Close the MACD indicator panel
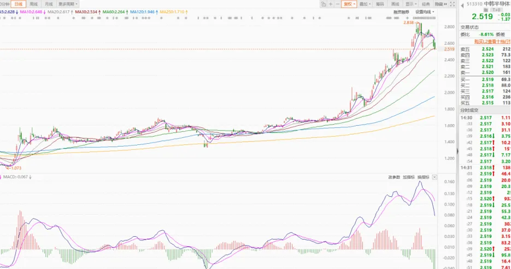The height and width of the screenshot is (269, 511). pyautogui.click(x=434, y=177)
